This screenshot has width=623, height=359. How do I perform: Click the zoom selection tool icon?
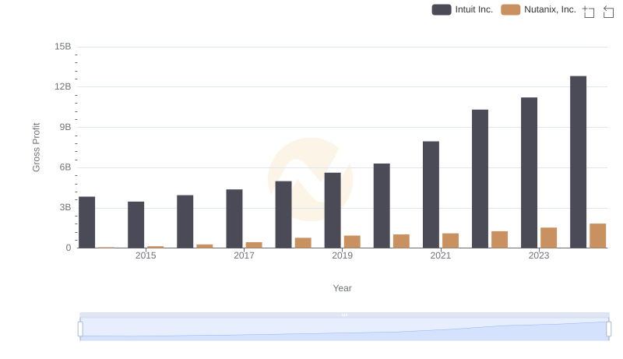click(589, 12)
